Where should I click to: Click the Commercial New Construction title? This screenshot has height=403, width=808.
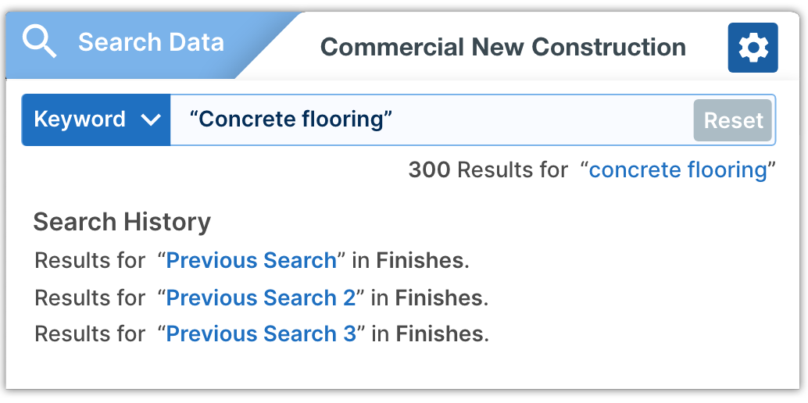pyautogui.click(x=503, y=47)
